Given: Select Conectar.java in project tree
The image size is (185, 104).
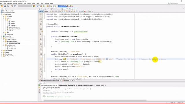Looking at the screenshot, I should click(12, 47).
